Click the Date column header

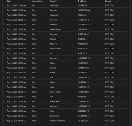tap(9, 1)
